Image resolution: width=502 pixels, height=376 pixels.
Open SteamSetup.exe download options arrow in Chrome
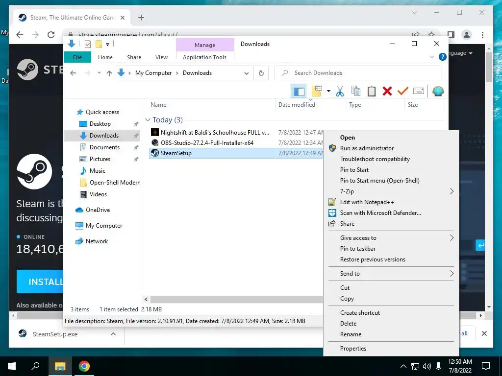(113, 334)
